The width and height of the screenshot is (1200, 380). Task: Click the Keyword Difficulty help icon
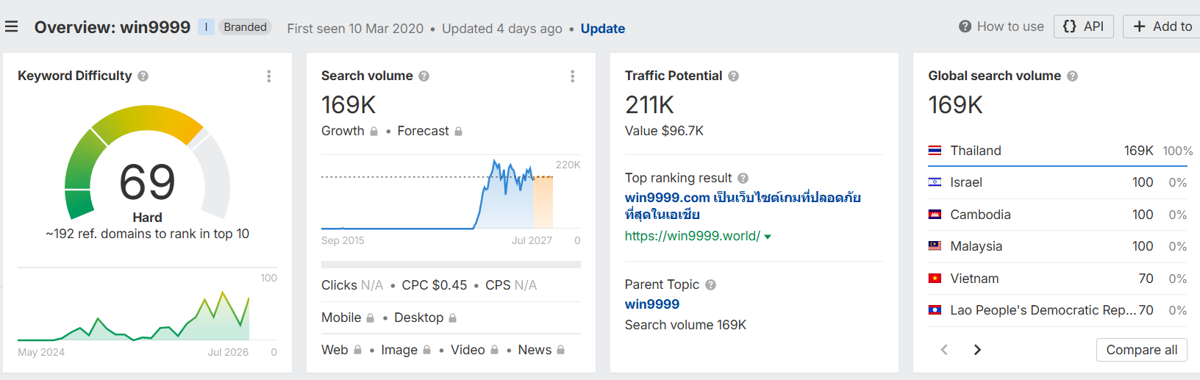tap(143, 76)
